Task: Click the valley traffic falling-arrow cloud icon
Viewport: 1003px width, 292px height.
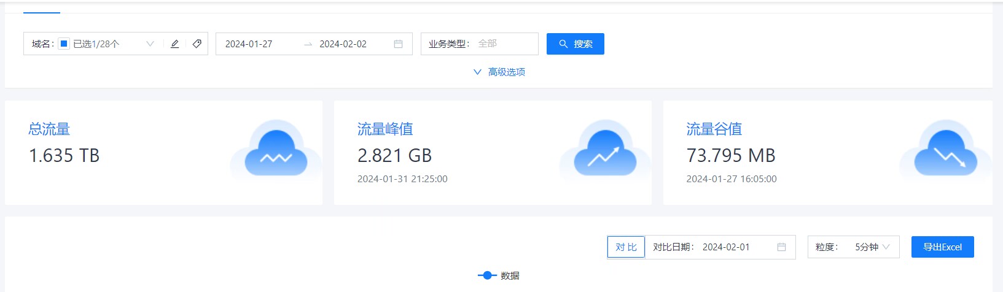Action: click(946, 150)
